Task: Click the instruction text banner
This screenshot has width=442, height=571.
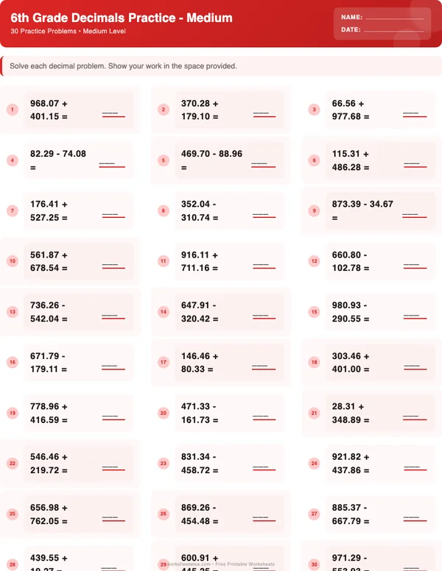Action: click(x=123, y=66)
